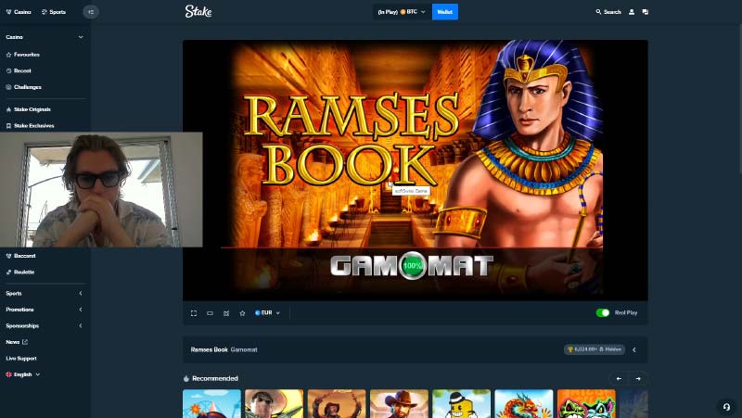This screenshot has height=418, width=742.
Task: Open Live Support
Action: coord(21,358)
